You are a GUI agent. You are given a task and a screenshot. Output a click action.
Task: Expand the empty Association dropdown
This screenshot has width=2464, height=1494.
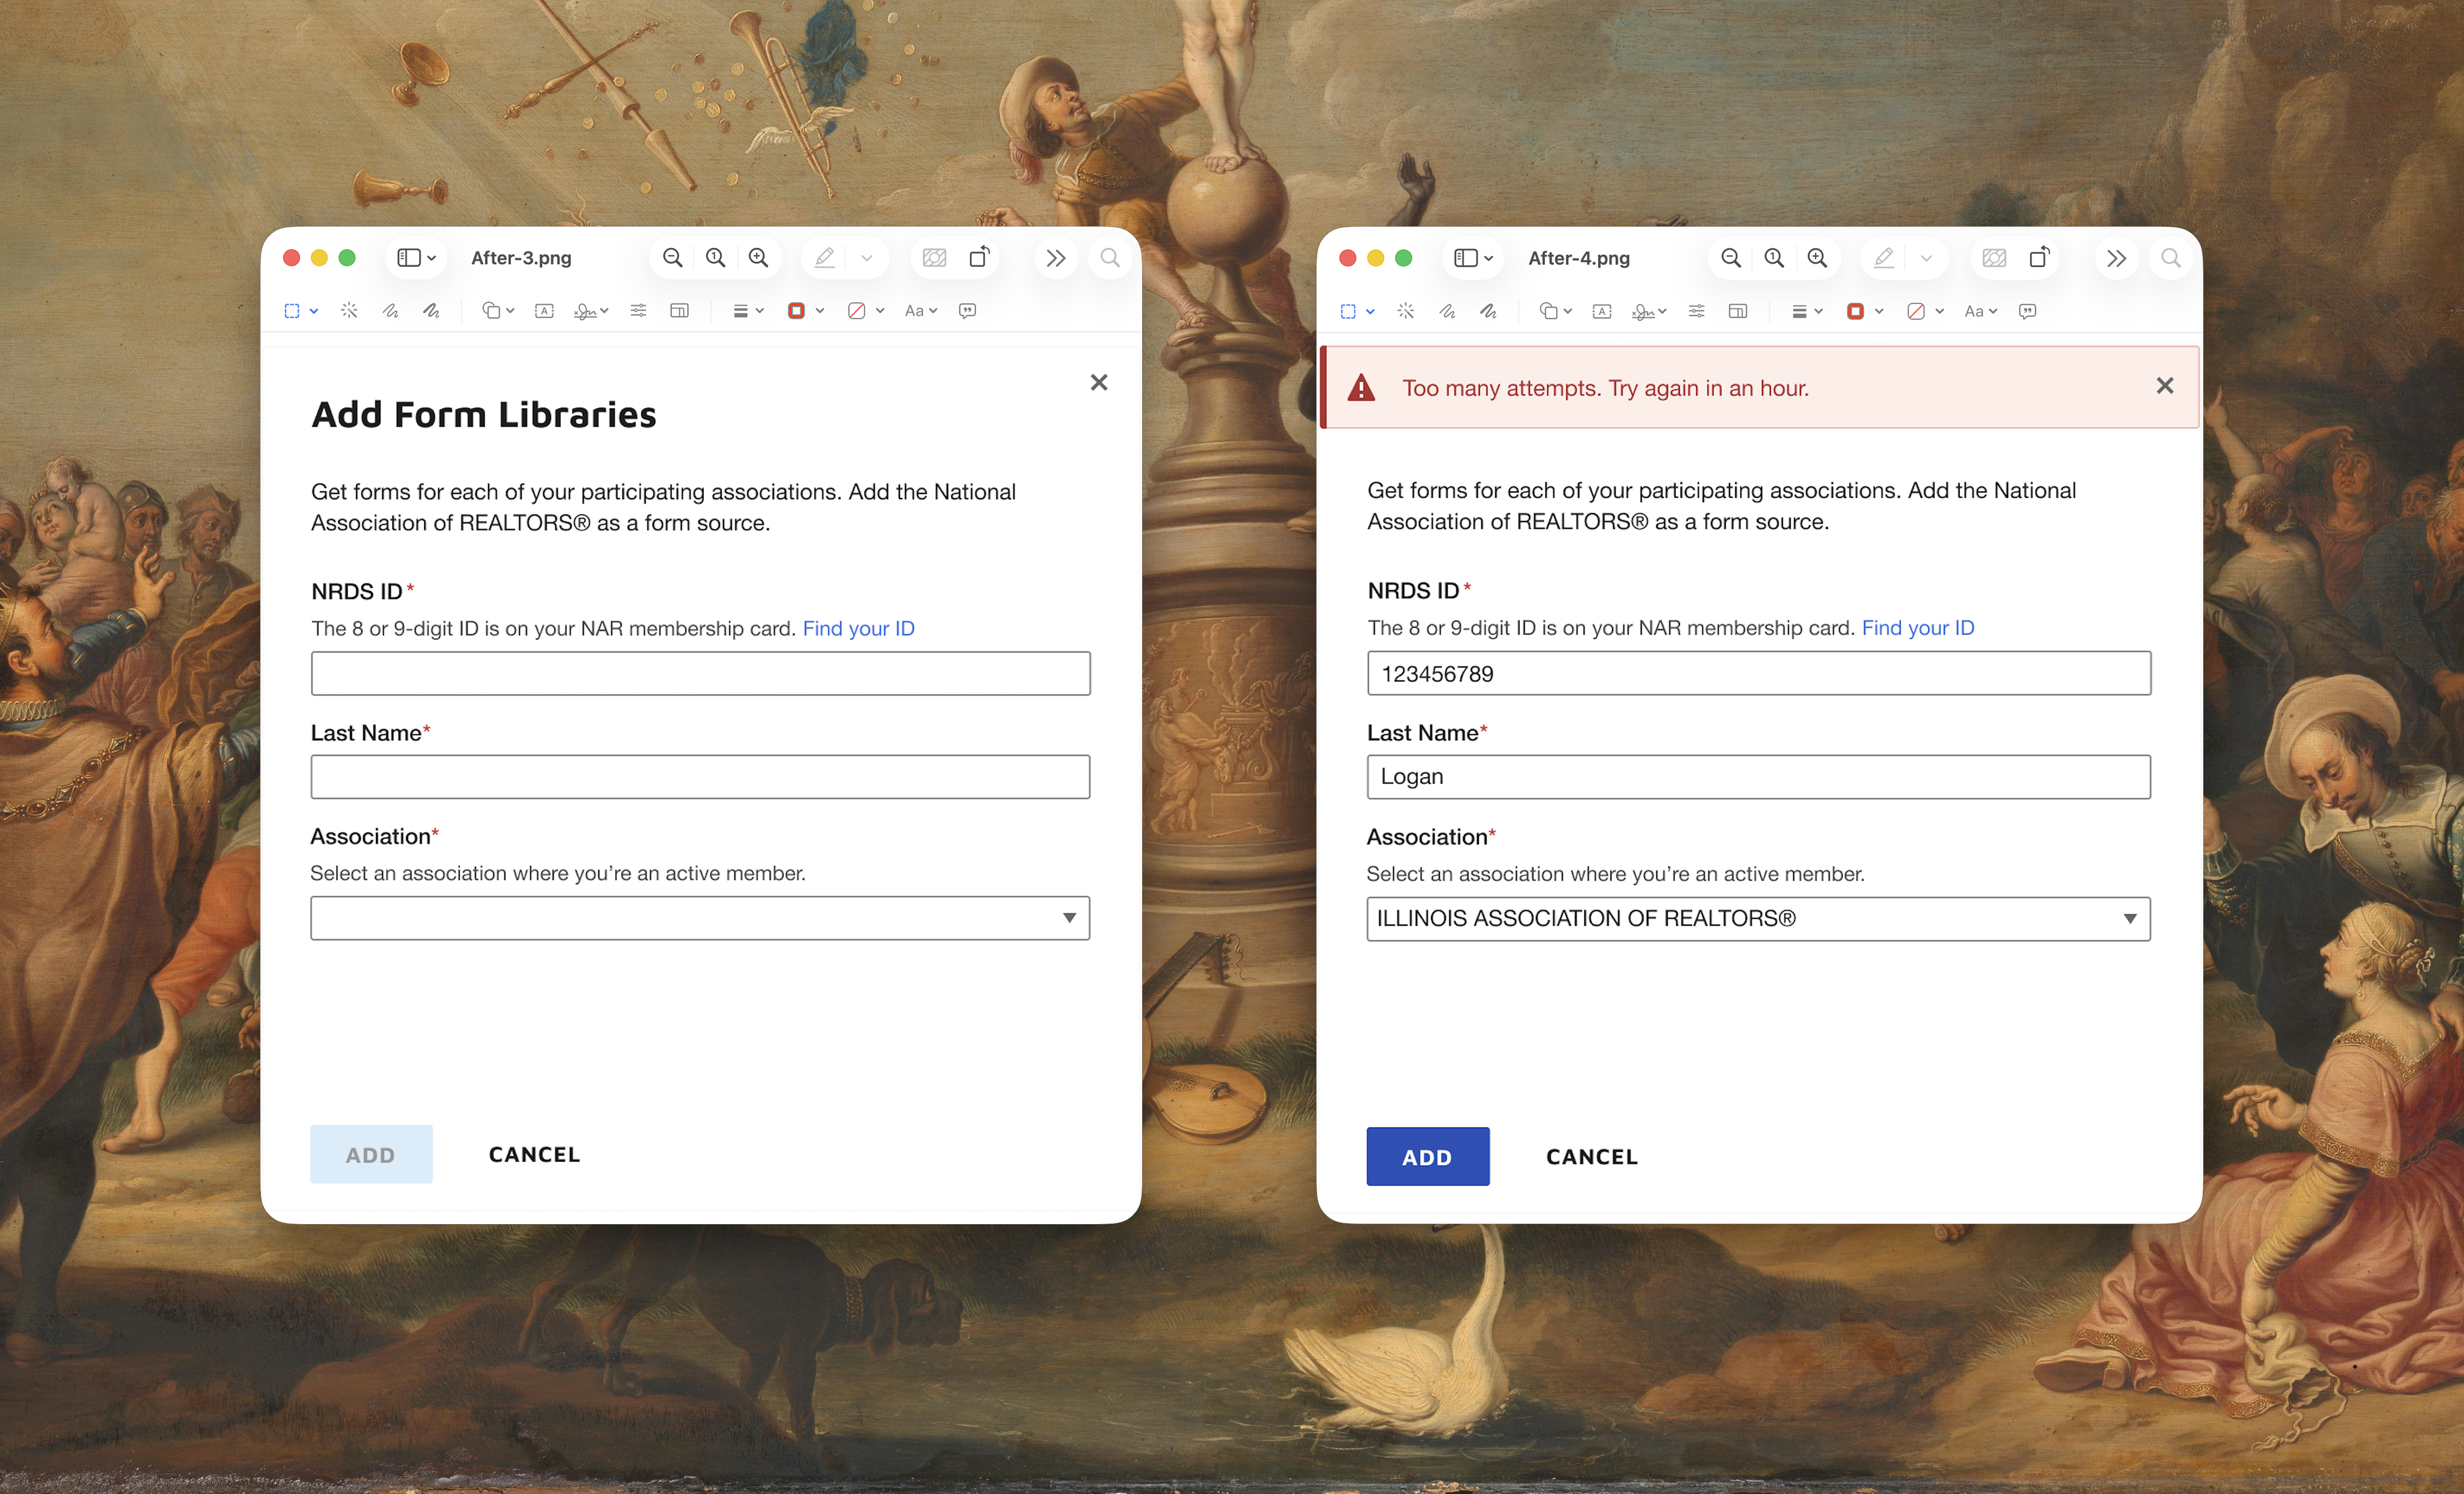pos(700,917)
